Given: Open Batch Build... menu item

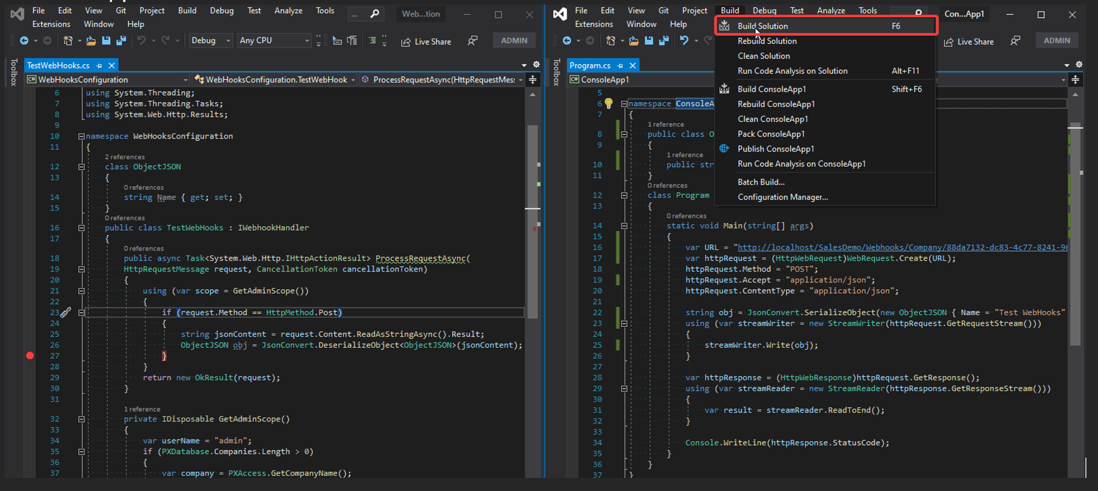Looking at the screenshot, I should tap(826, 182).
